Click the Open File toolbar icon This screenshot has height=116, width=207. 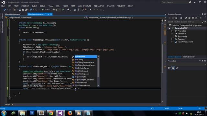pyautogui.click(x=20, y=10)
